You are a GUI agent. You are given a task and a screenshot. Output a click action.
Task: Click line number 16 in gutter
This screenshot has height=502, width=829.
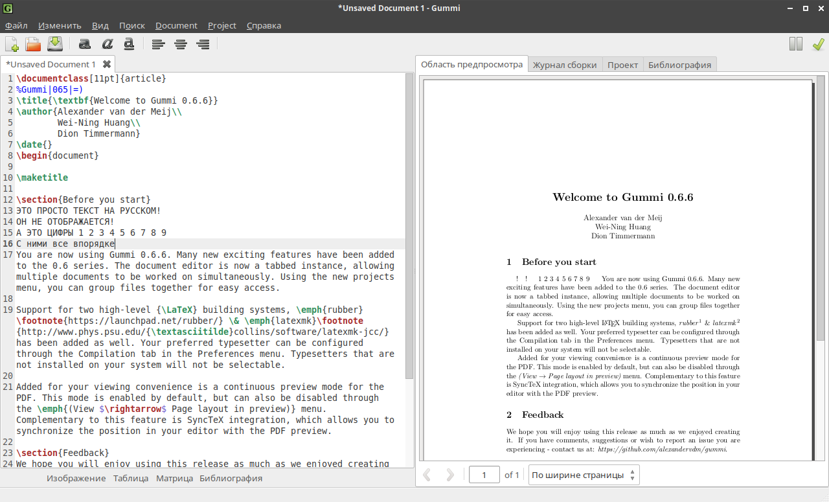tap(8, 244)
